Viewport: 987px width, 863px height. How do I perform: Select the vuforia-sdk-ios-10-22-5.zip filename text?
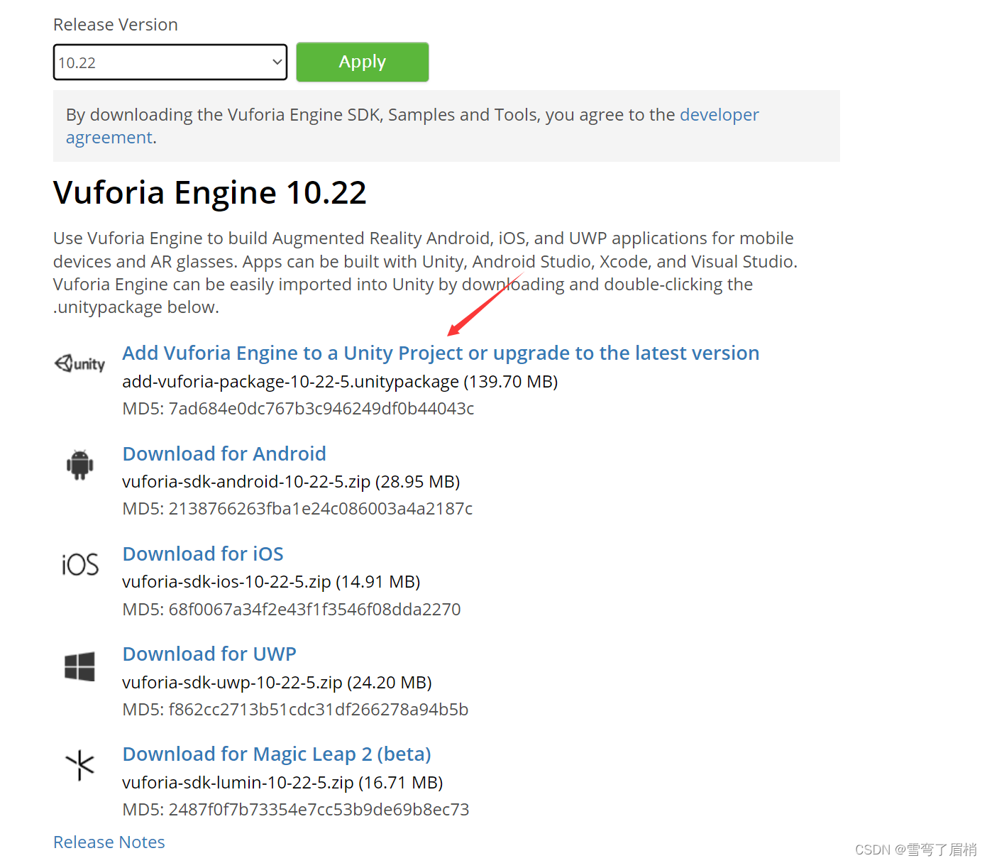click(226, 582)
